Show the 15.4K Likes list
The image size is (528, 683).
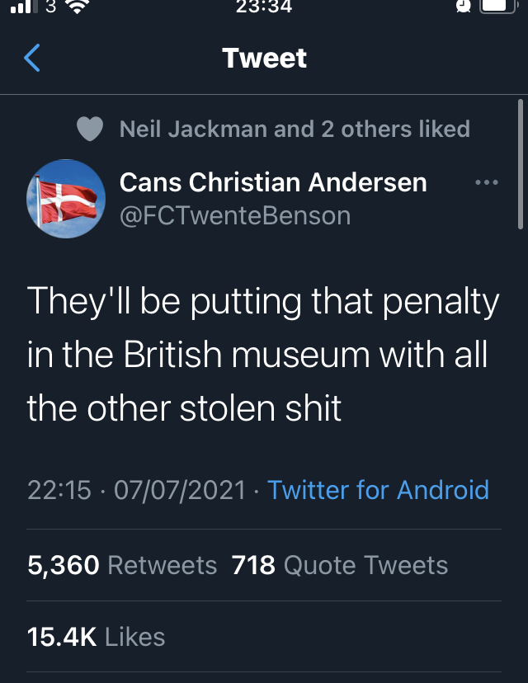pos(96,637)
